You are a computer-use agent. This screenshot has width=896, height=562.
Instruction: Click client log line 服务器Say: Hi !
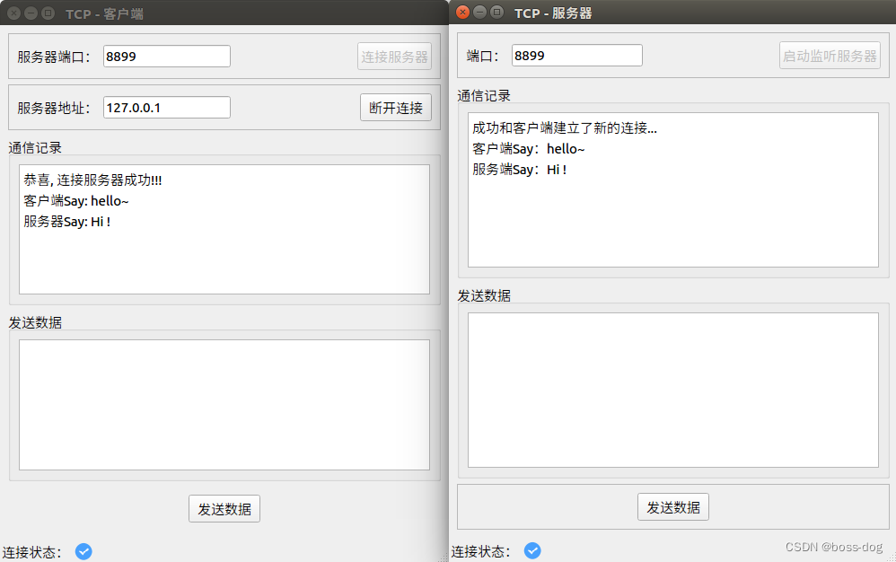(66, 222)
